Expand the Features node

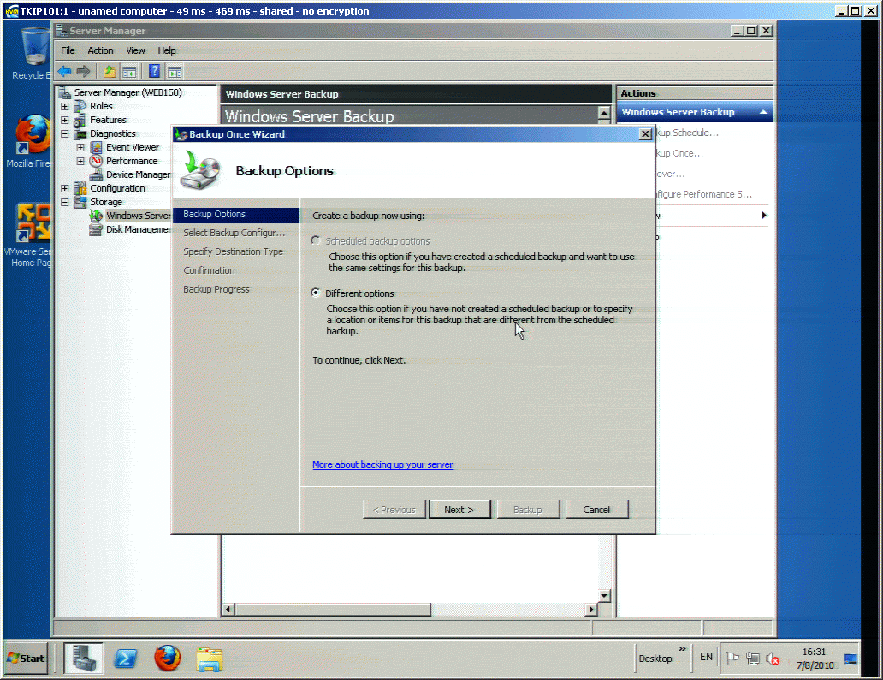[65, 120]
